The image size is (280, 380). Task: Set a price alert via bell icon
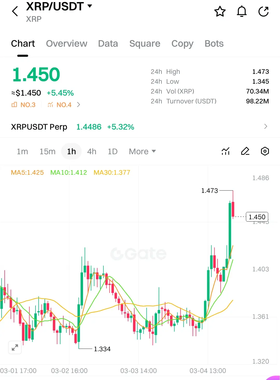pos(242,12)
